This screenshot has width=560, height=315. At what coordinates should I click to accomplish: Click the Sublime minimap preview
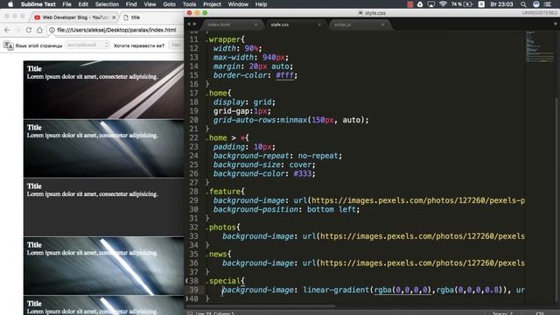point(539,46)
